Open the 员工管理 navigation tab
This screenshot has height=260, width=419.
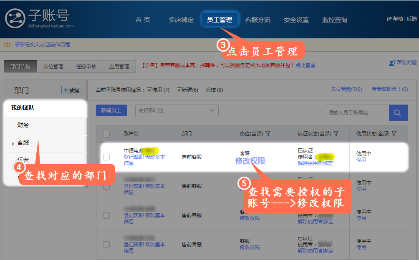[x=220, y=20]
